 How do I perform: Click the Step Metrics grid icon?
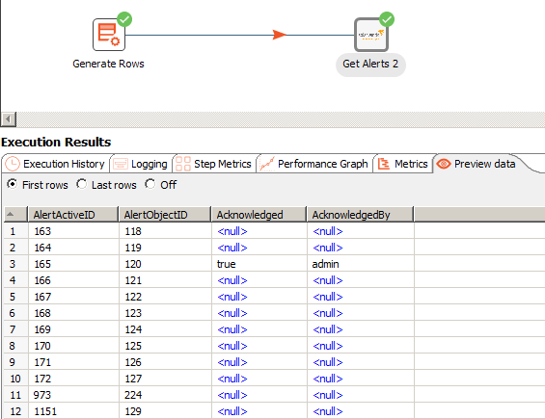point(183,164)
